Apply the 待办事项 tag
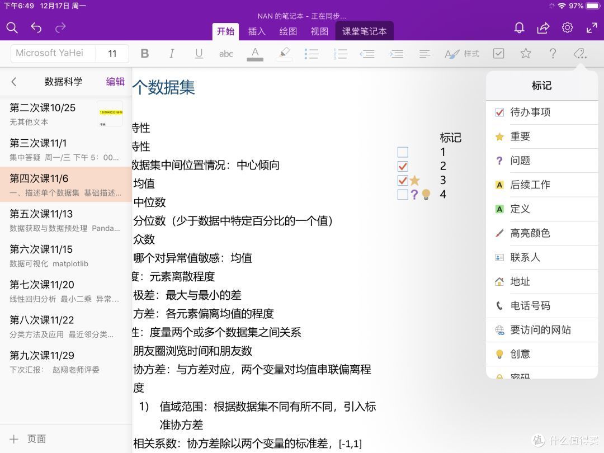The image size is (604, 453). [541, 112]
